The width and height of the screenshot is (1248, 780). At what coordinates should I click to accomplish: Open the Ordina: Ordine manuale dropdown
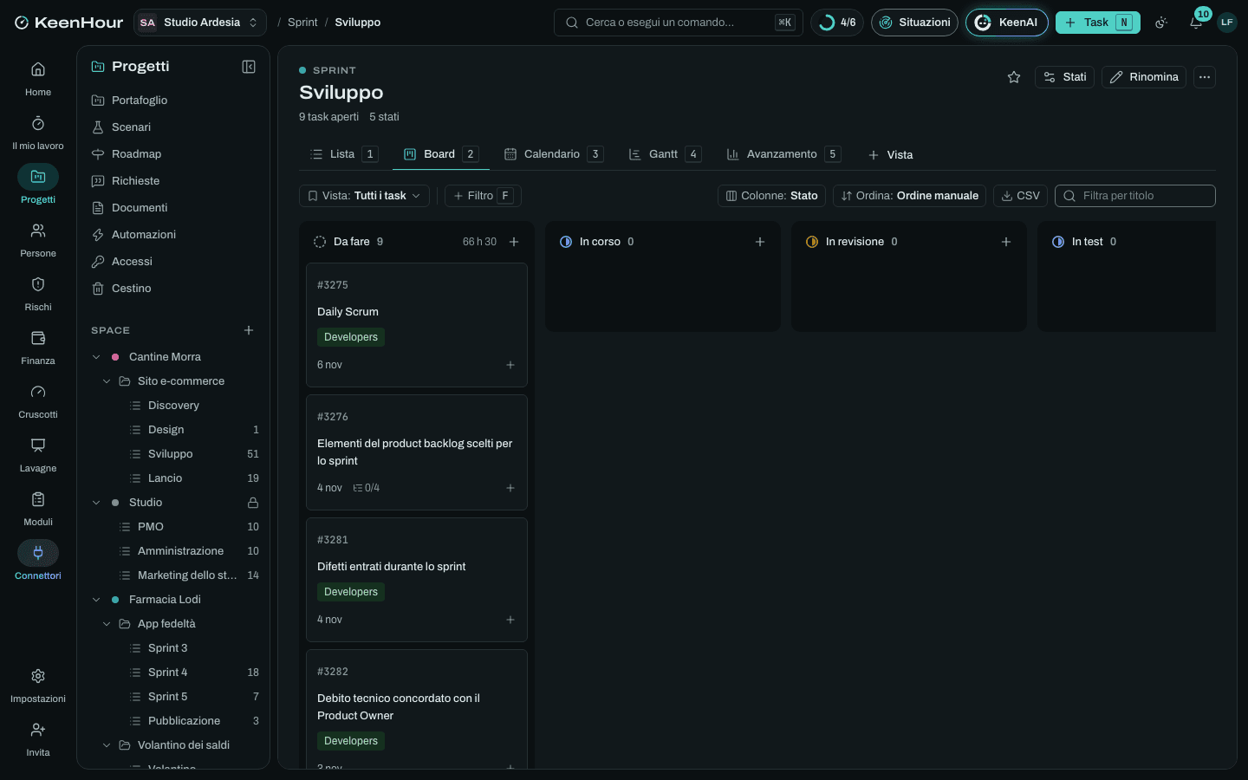click(x=909, y=196)
